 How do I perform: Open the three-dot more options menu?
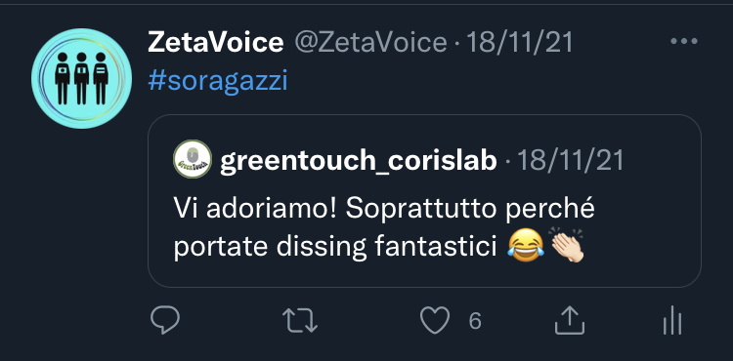[x=684, y=42]
